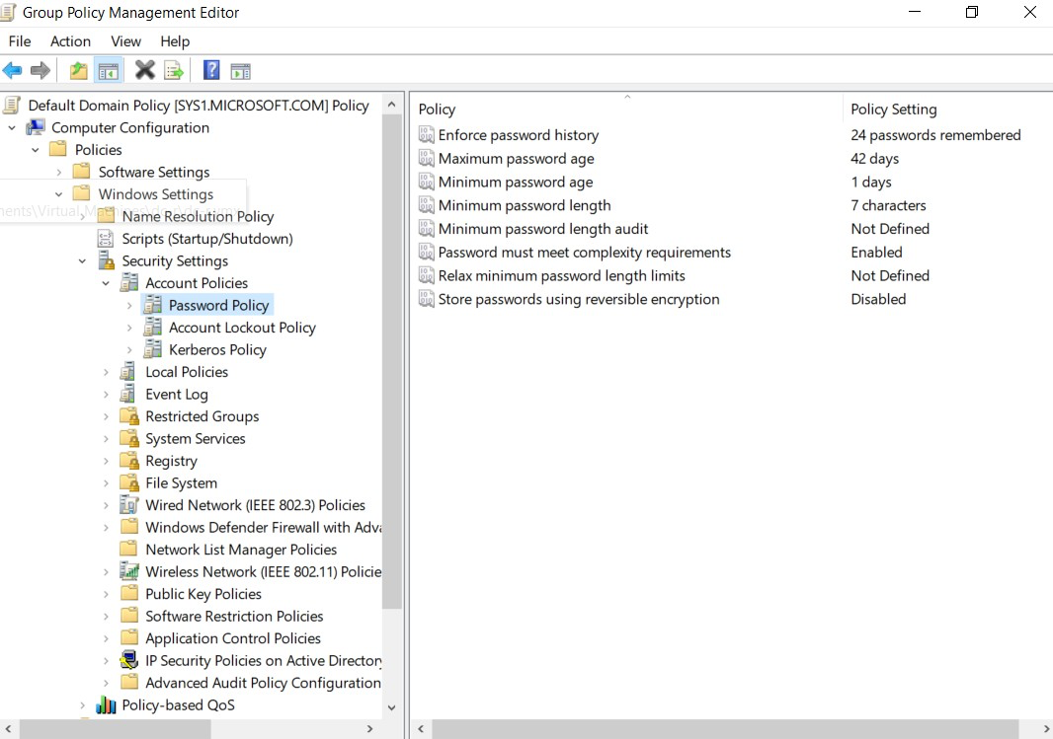Select Registry in the tree

171,461
